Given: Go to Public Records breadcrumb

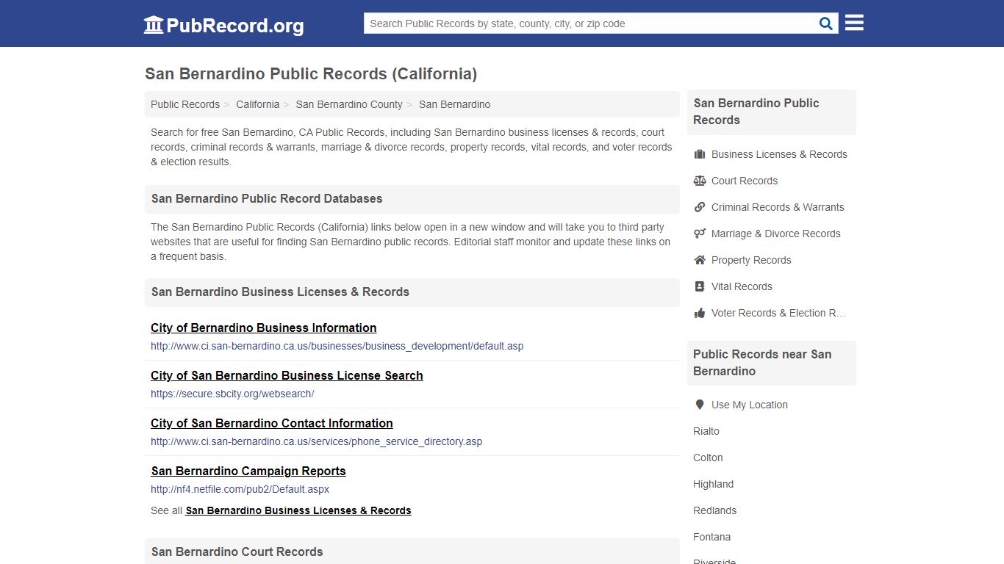Looking at the screenshot, I should pyautogui.click(x=185, y=104).
